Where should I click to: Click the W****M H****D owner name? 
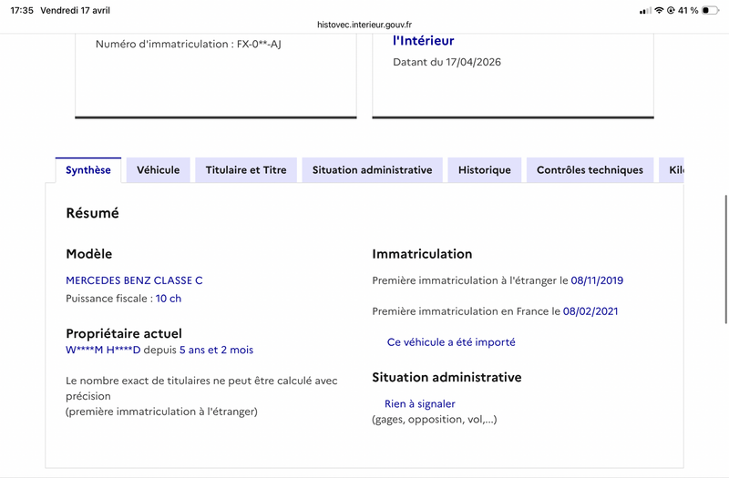click(x=103, y=350)
